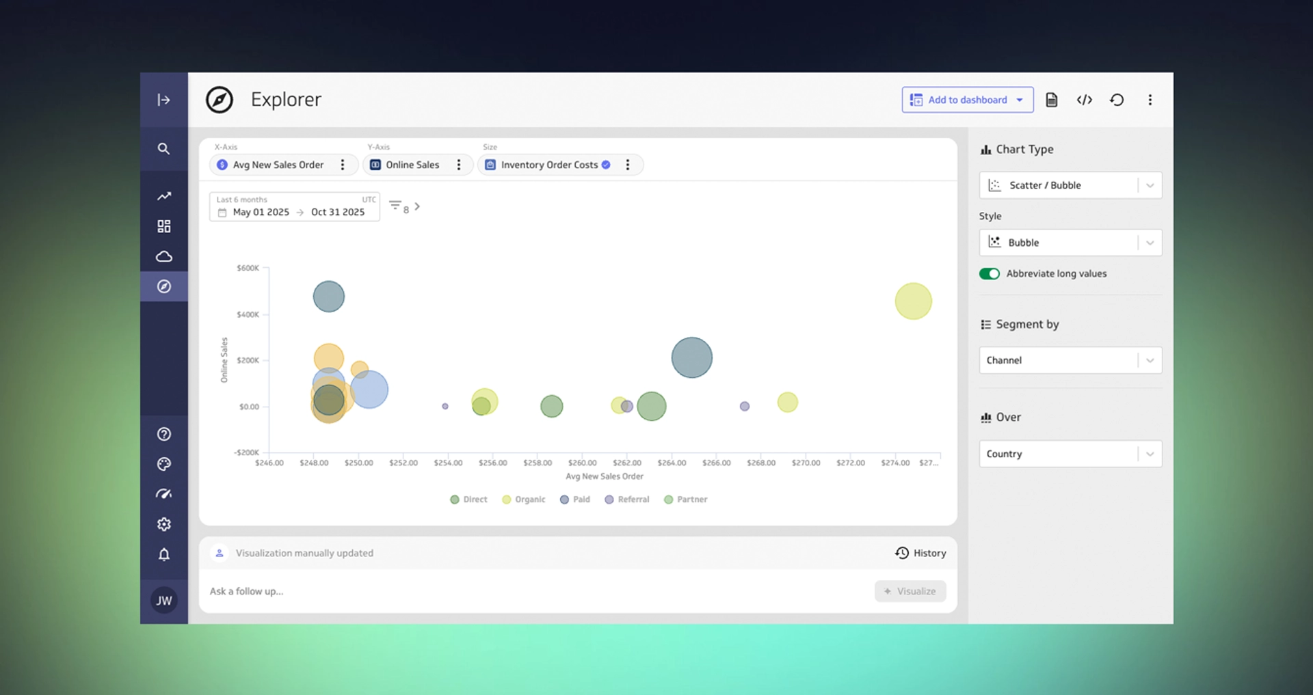The height and width of the screenshot is (695, 1313).
Task: Click the code view icon in header
Action: tap(1084, 100)
